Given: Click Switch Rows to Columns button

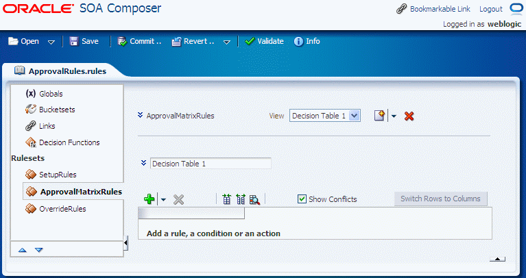Looking at the screenshot, I should [440, 199].
